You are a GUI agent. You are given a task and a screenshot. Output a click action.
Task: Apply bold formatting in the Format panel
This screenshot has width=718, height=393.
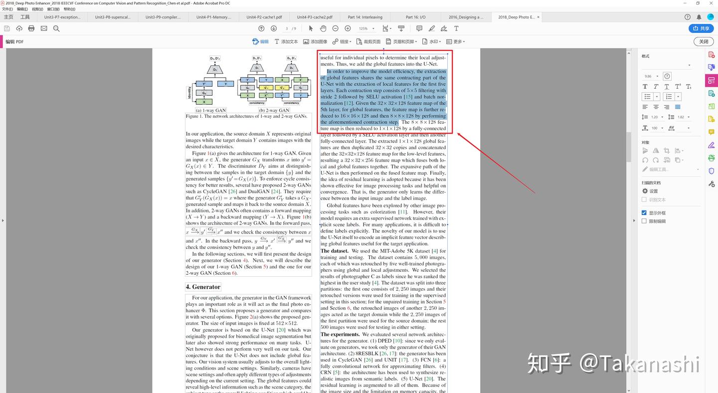(645, 86)
